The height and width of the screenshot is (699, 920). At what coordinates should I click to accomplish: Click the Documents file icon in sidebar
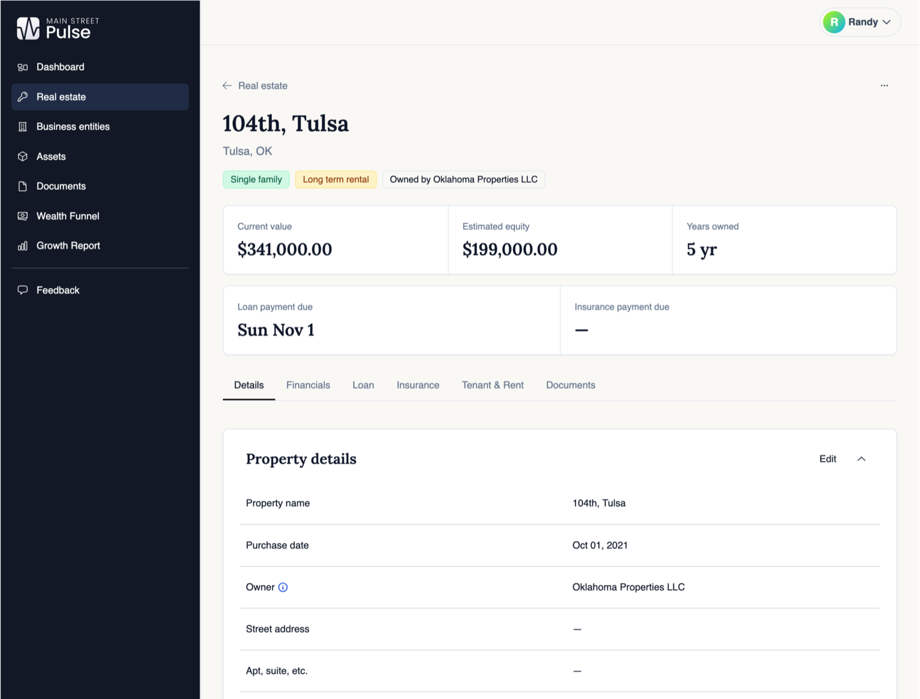click(x=22, y=186)
